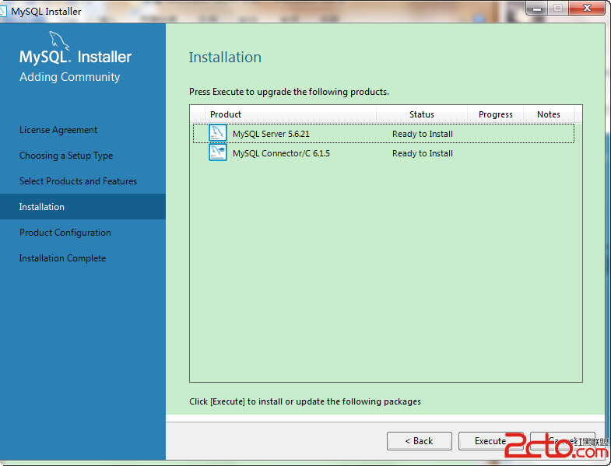The width and height of the screenshot is (611, 466).
Task: Click the Notes column header
Action: 549,114
